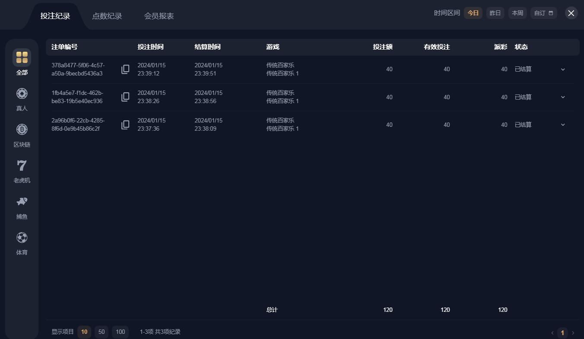Switch to the 投注纪录 tab
The height and width of the screenshot is (339, 584).
click(55, 16)
